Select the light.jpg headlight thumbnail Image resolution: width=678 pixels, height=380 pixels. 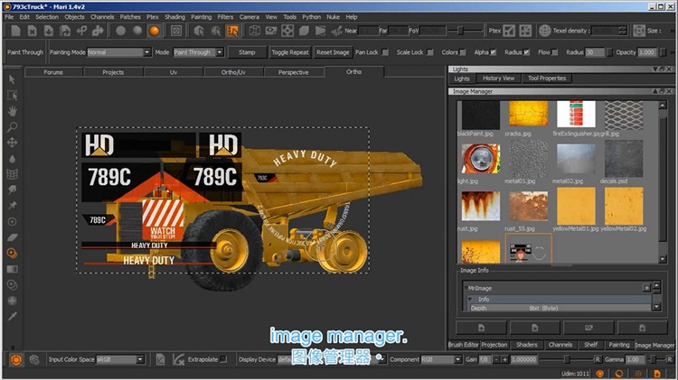tap(480, 159)
